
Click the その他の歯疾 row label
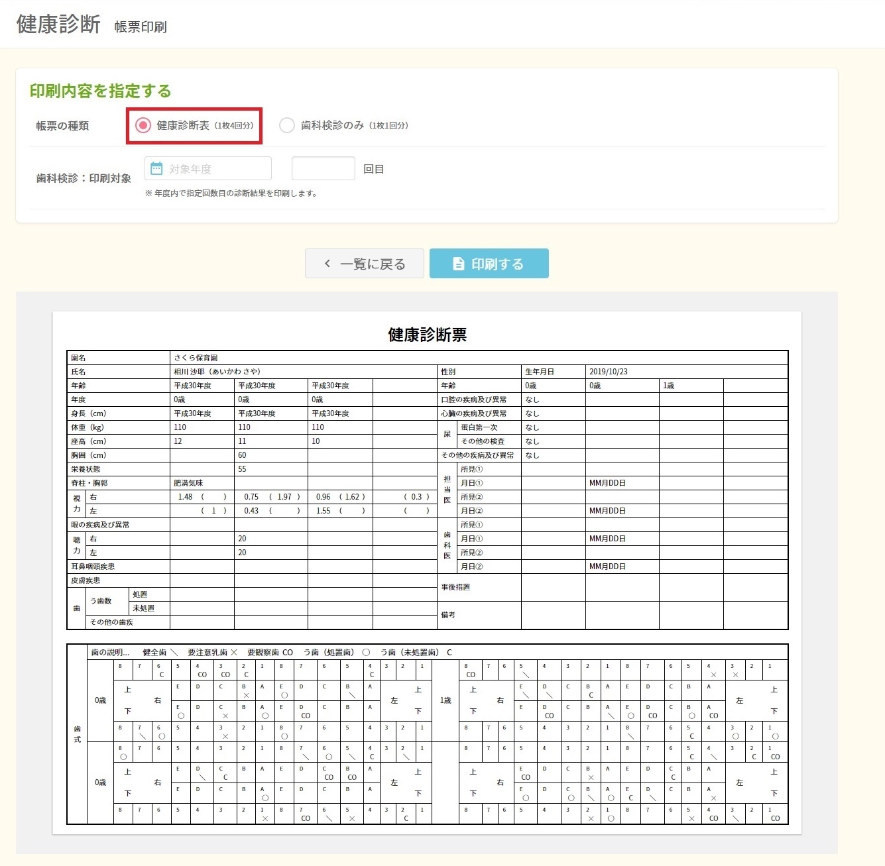tap(111, 622)
